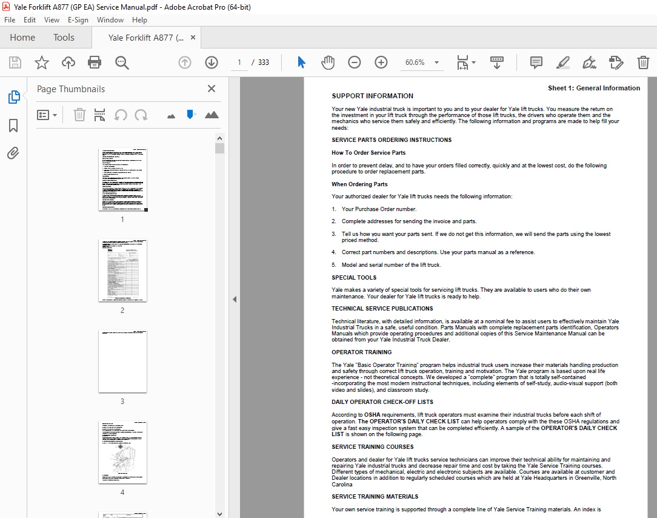
Task: Collapse the navigation pane side arrow
Action: coord(235,300)
